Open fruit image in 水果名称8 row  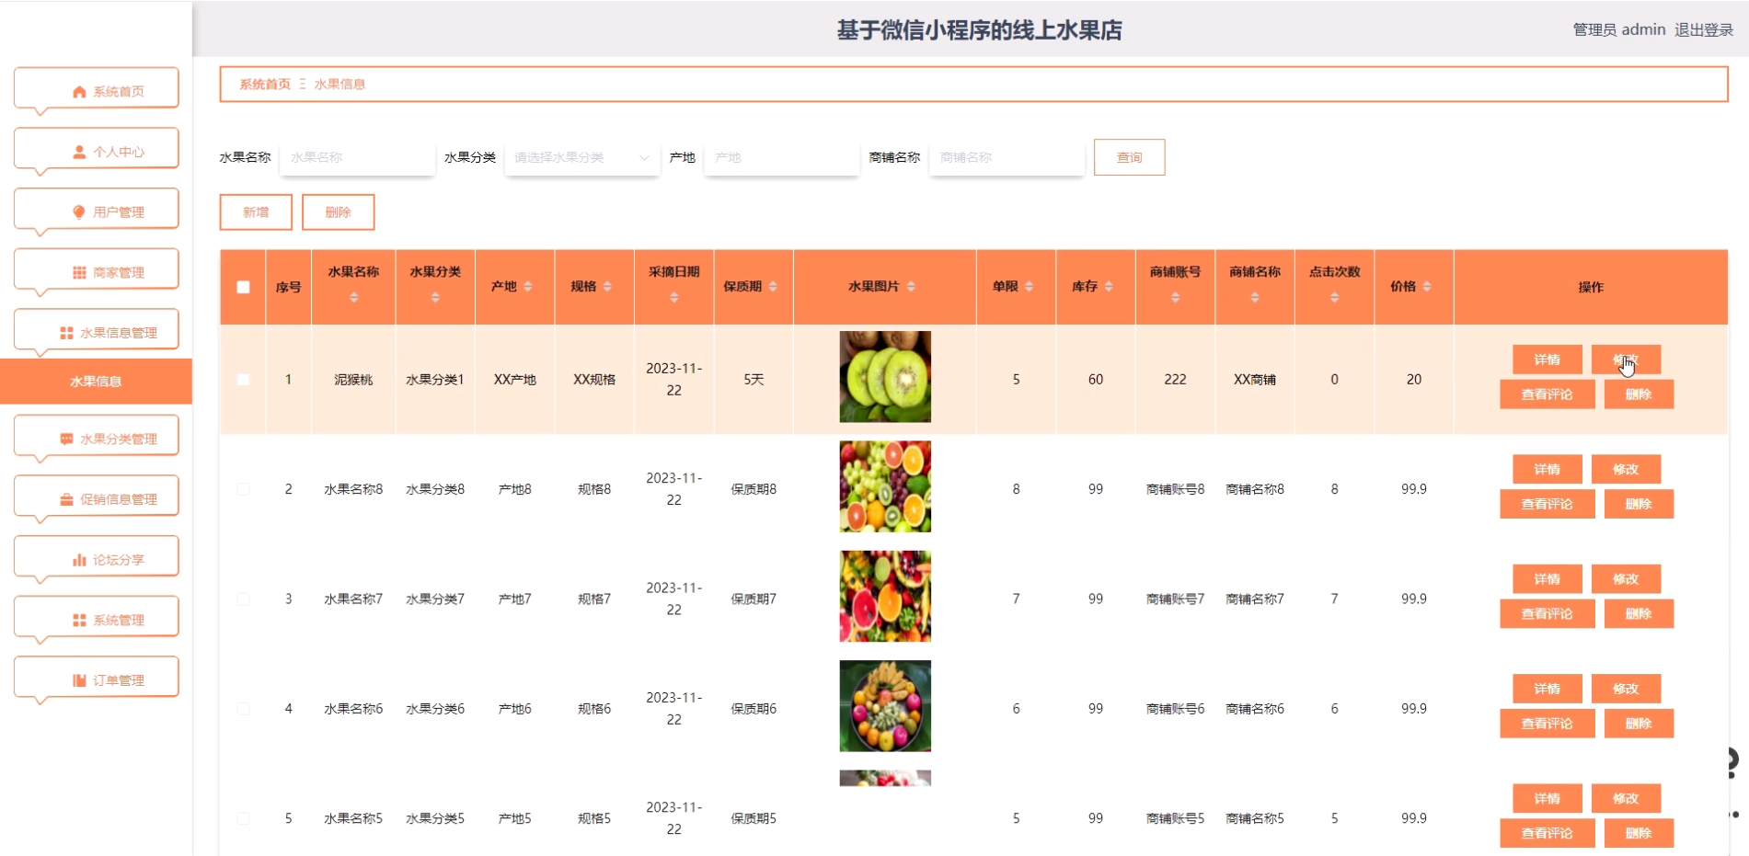pyautogui.click(x=885, y=486)
